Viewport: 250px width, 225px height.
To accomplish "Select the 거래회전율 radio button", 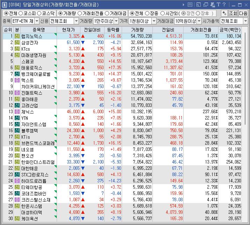I will (x=80, y=13).
